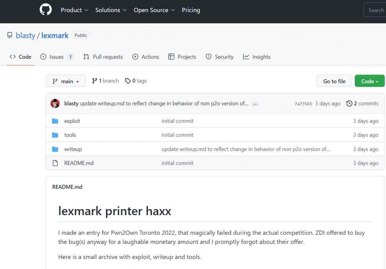Click the writeup folder icon

(x=55, y=149)
